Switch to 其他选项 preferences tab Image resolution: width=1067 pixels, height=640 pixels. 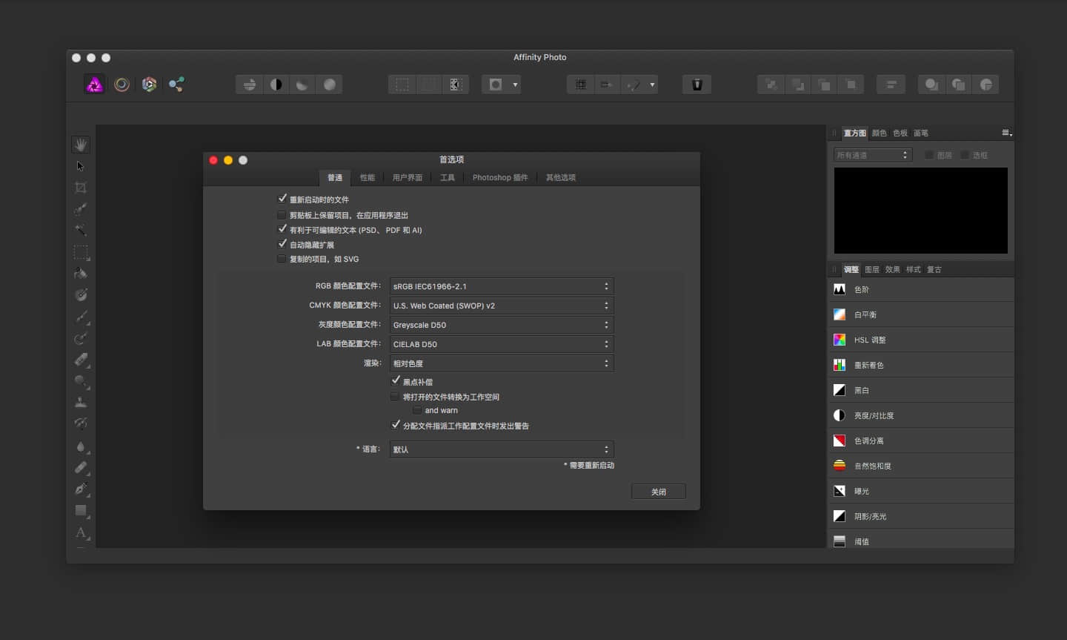(561, 177)
